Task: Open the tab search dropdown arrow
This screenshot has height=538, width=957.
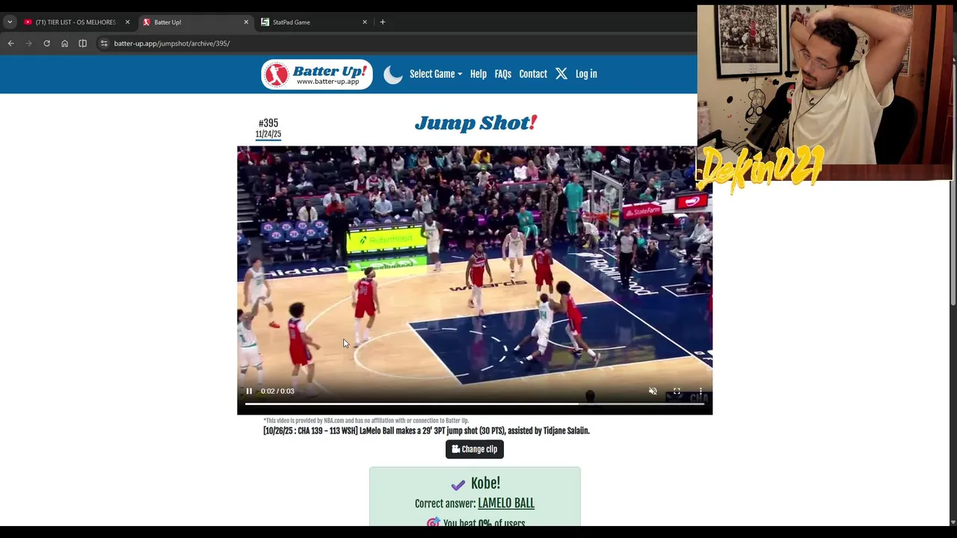Action: tap(10, 22)
